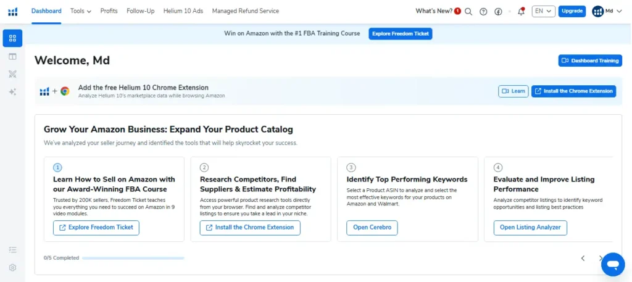Select the dashboard grid sidebar icon

(12, 38)
